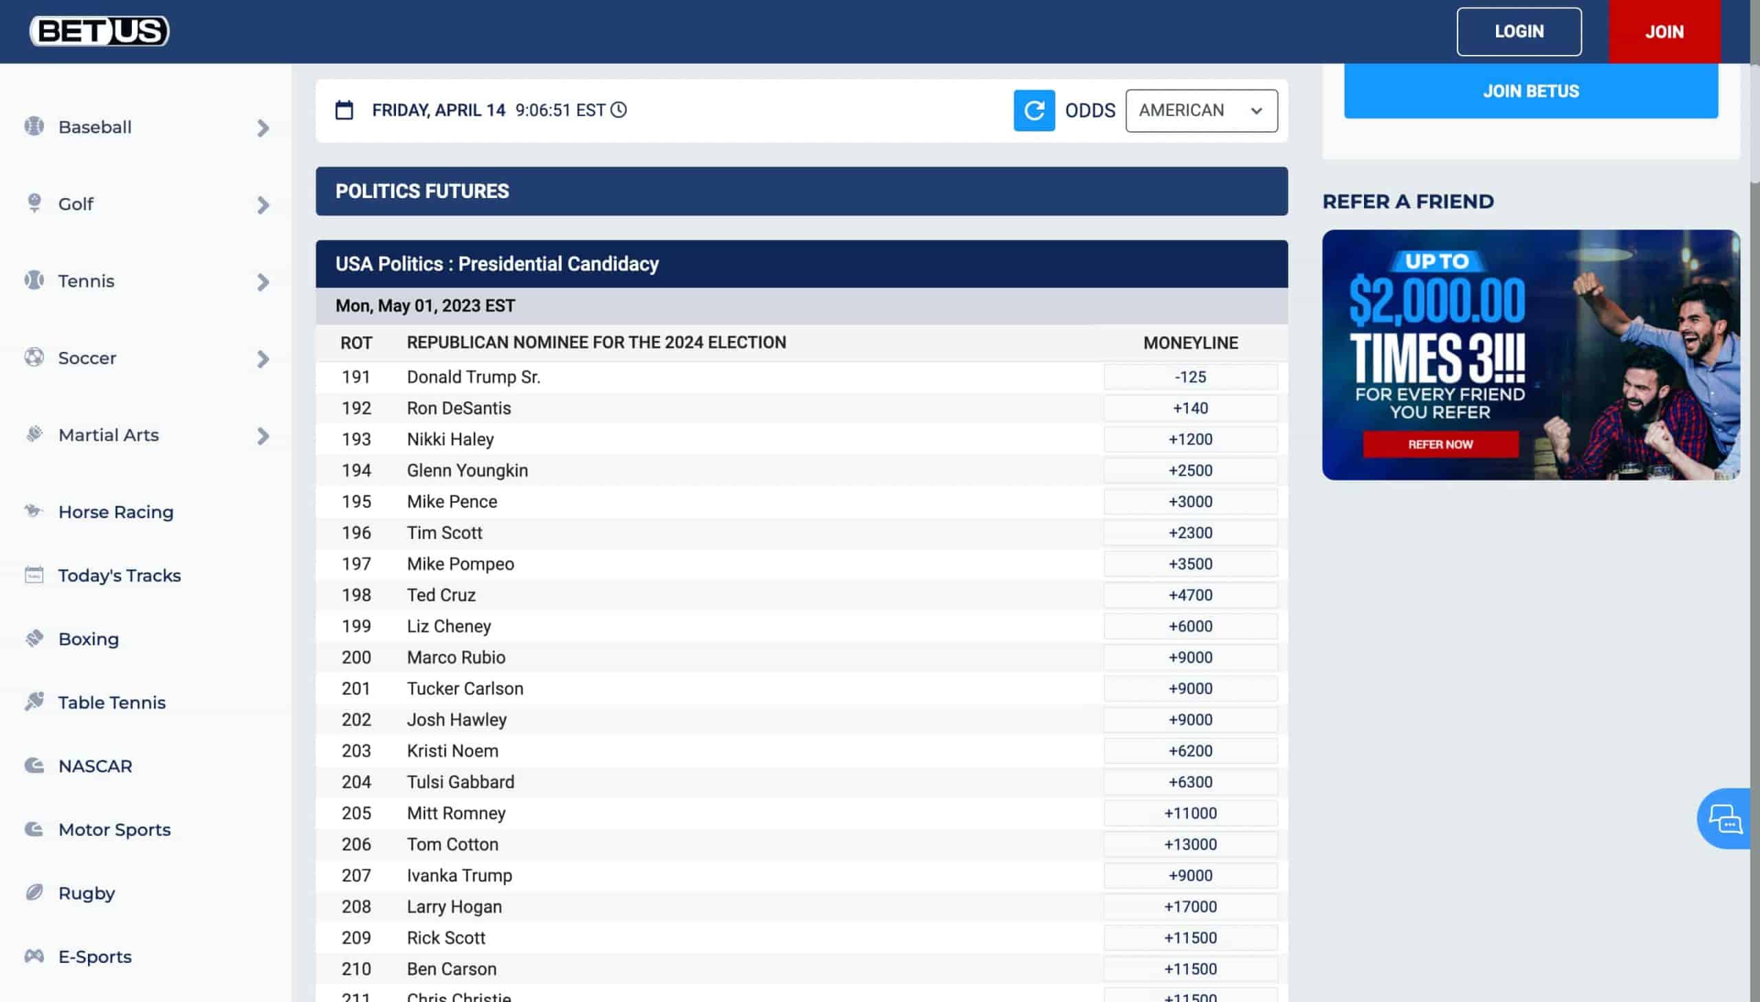Click the Soccer ball icon
The height and width of the screenshot is (1002, 1760).
(x=34, y=357)
